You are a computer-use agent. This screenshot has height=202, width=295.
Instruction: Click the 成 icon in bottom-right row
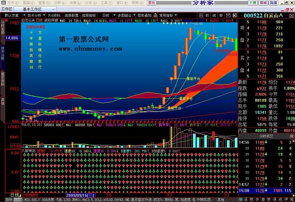pos(281,199)
